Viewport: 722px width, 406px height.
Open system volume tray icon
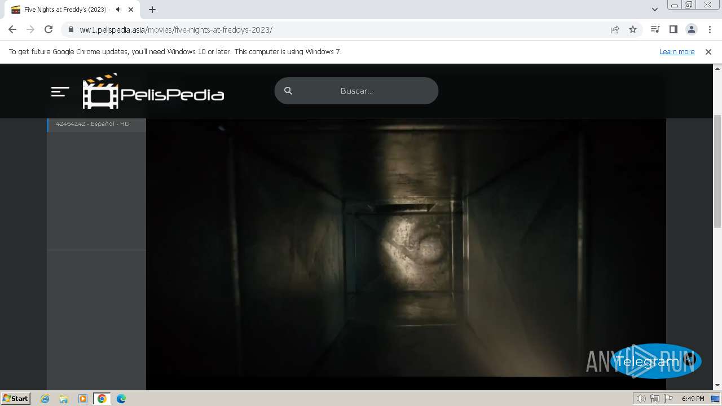pos(641,399)
